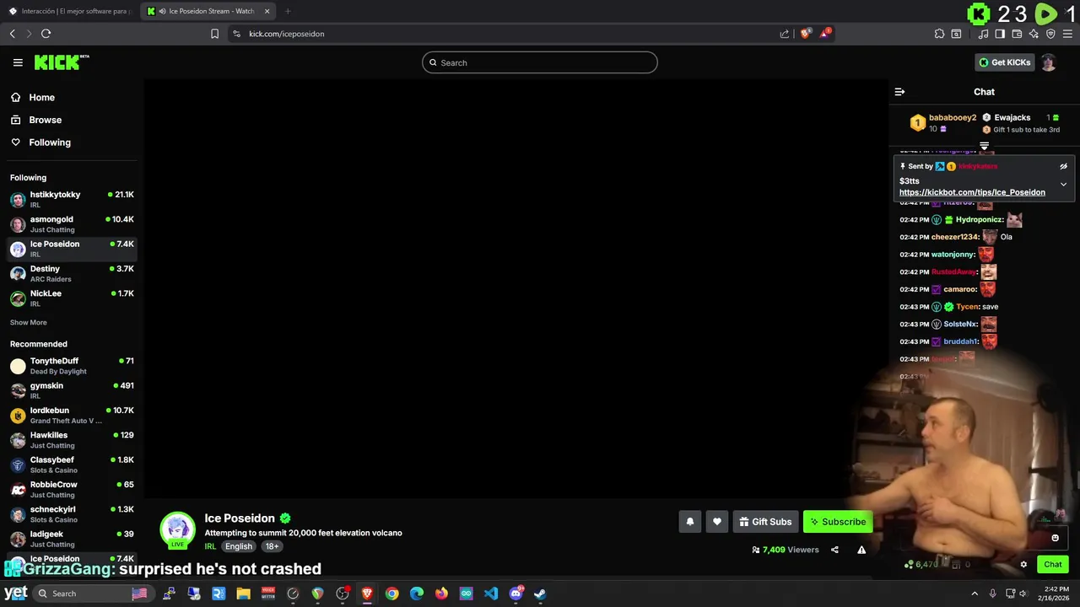Close the Ice Poseidon Stream tab

click(x=267, y=11)
